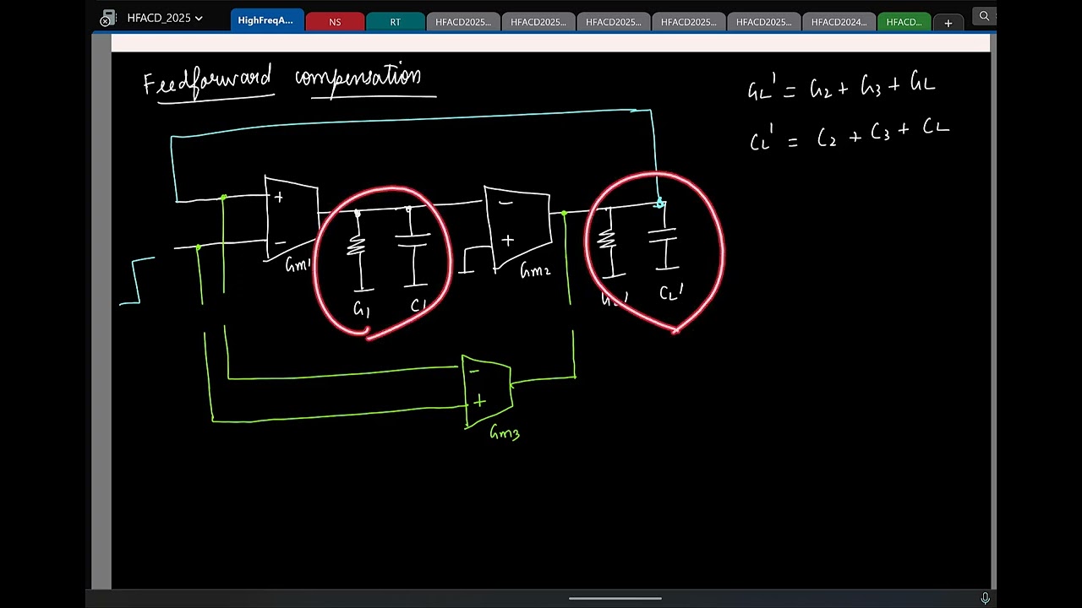The image size is (1082, 608).
Task: Open the green HFACD... section tab
Action: click(904, 22)
